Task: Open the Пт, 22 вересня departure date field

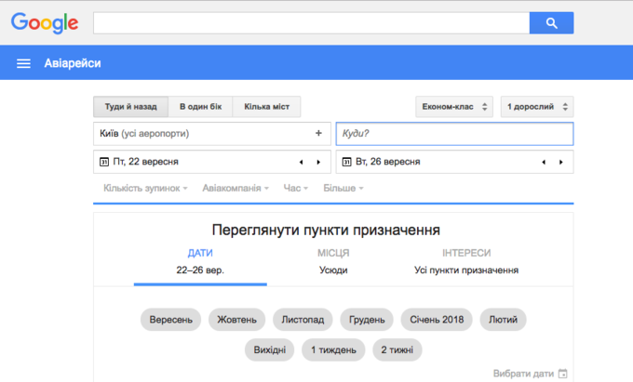Action: (x=212, y=162)
